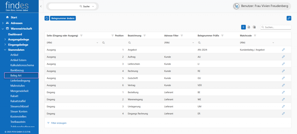This screenshot has width=297, height=134.
Task: Collapse the sidebar with the left chevron
Action: [x=41, y=6]
